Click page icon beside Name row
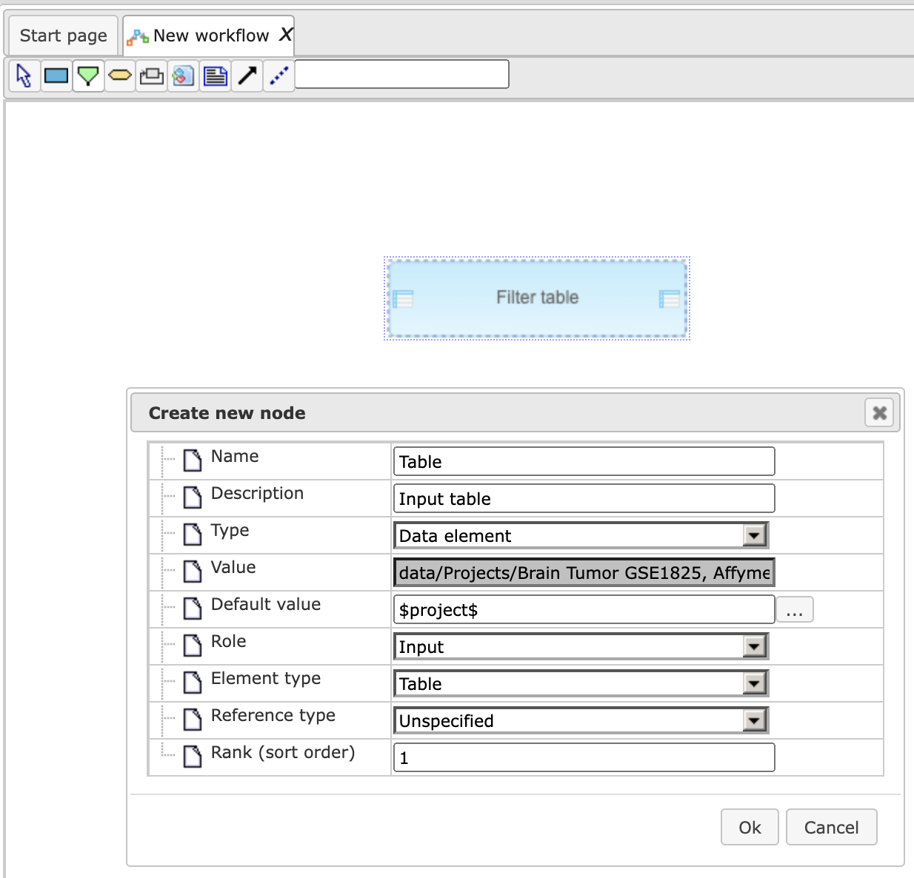This screenshot has height=878, width=914. point(193,460)
